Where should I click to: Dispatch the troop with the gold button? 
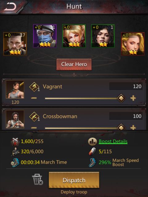coord(74,180)
